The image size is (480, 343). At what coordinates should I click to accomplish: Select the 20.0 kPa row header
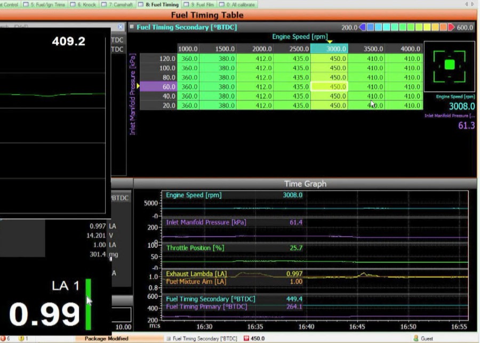158,105
